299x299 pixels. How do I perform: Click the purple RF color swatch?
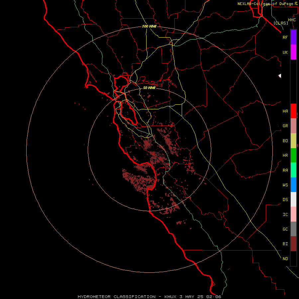(293, 37)
